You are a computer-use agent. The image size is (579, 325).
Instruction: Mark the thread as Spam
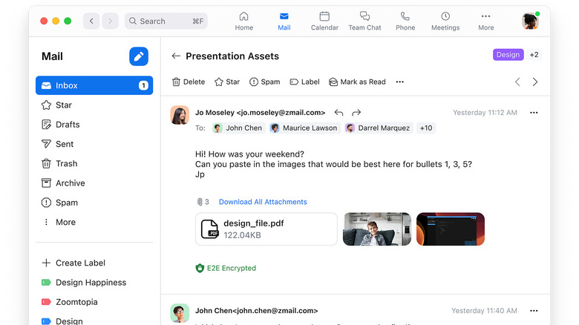(265, 82)
